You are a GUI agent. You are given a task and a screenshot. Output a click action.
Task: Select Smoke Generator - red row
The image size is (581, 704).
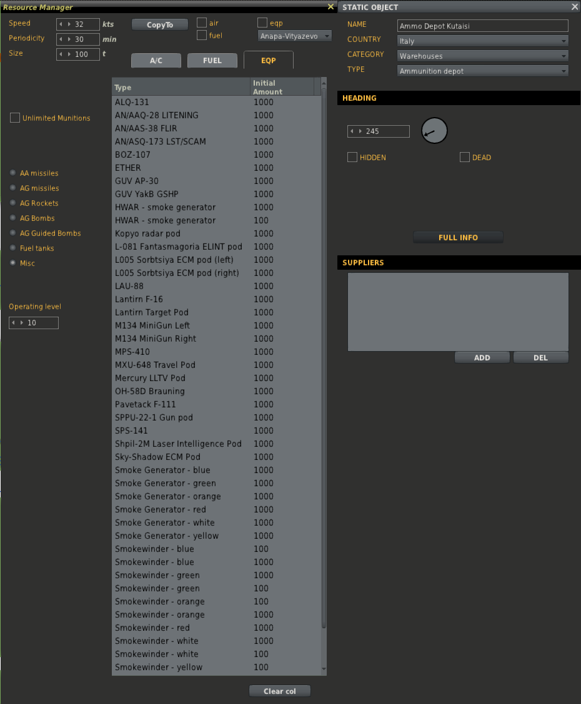(217, 509)
